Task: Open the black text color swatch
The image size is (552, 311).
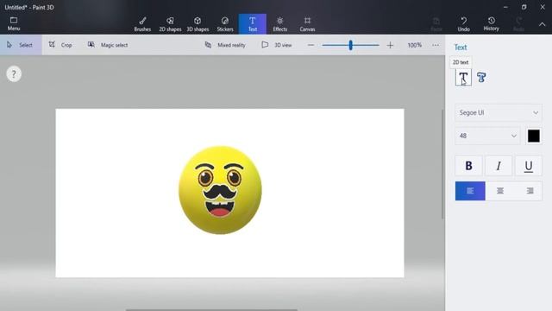Action: tap(533, 136)
